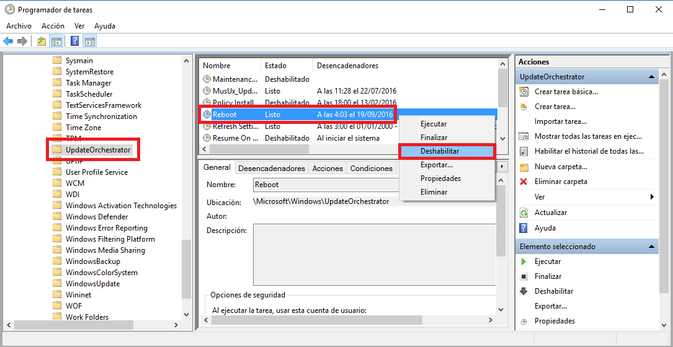Click the Habilitar el historial icon
This screenshot has width=673, height=347.
click(x=524, y=151)
